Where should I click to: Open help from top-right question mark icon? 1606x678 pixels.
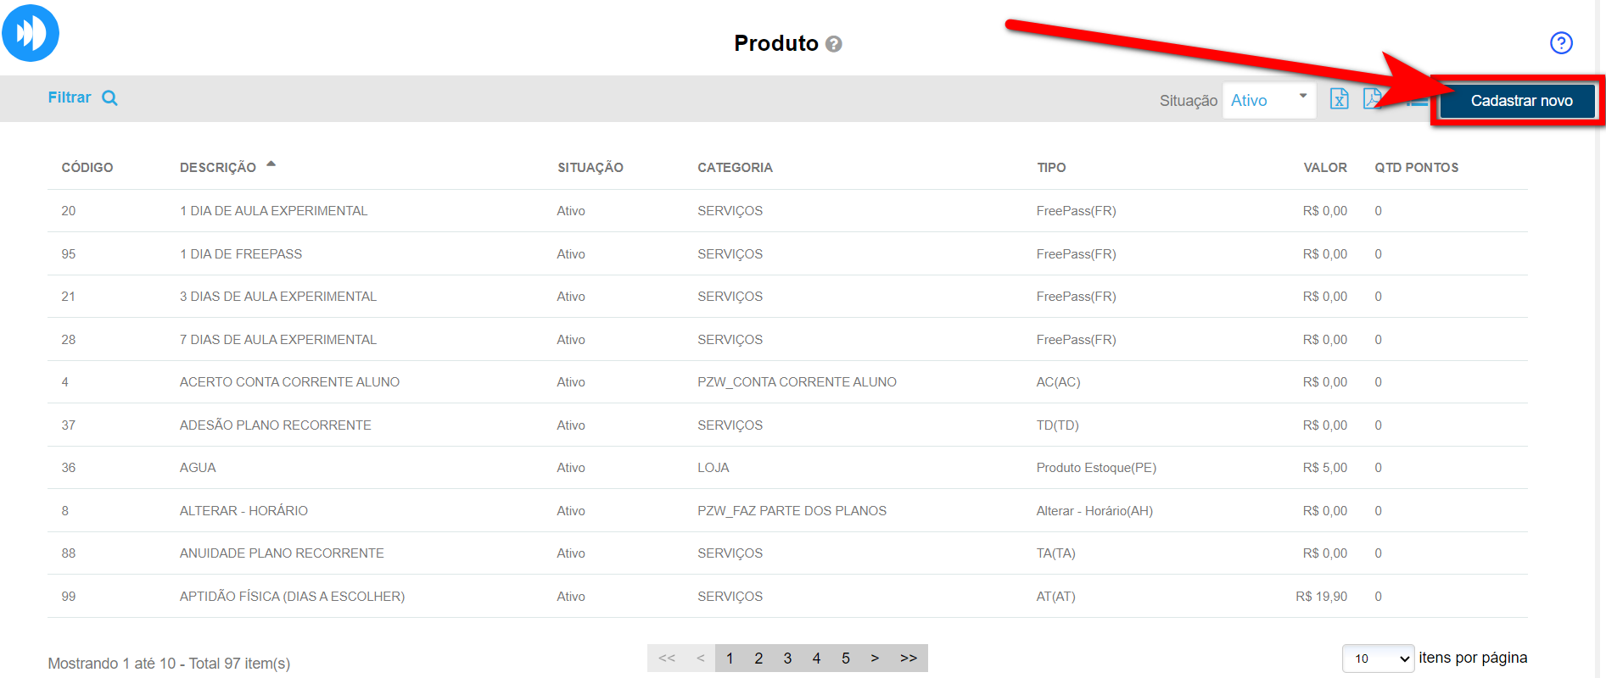pyautogui.click(x=1560, y=43)
